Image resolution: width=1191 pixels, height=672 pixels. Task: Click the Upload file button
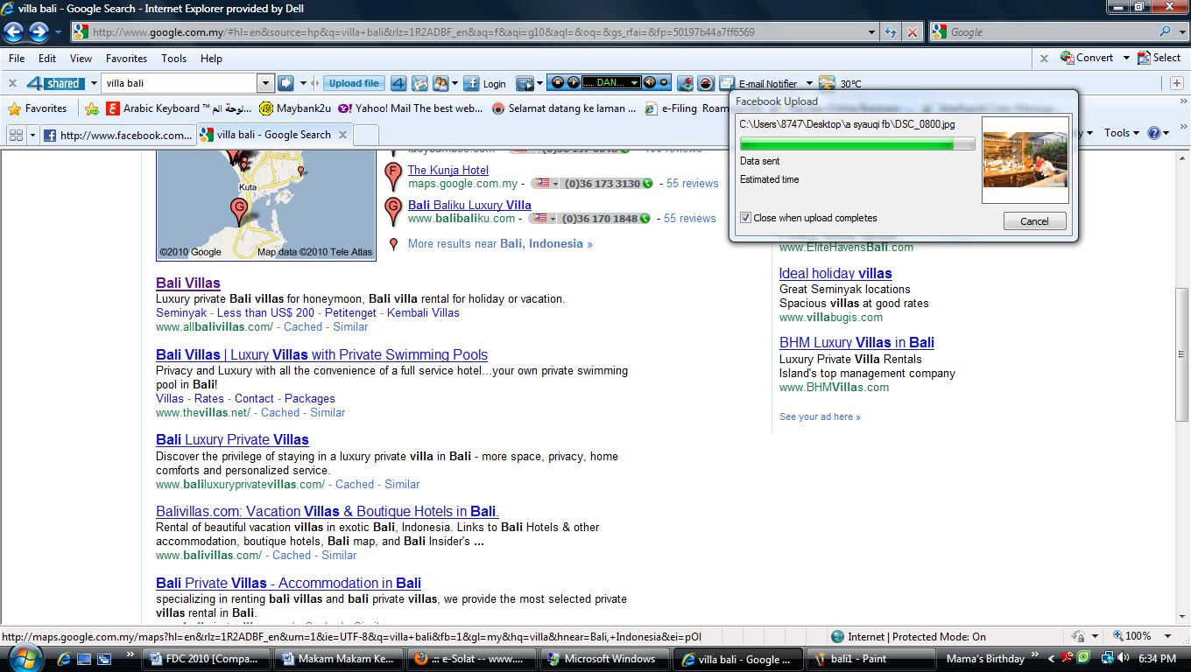(x=354, y=83)
